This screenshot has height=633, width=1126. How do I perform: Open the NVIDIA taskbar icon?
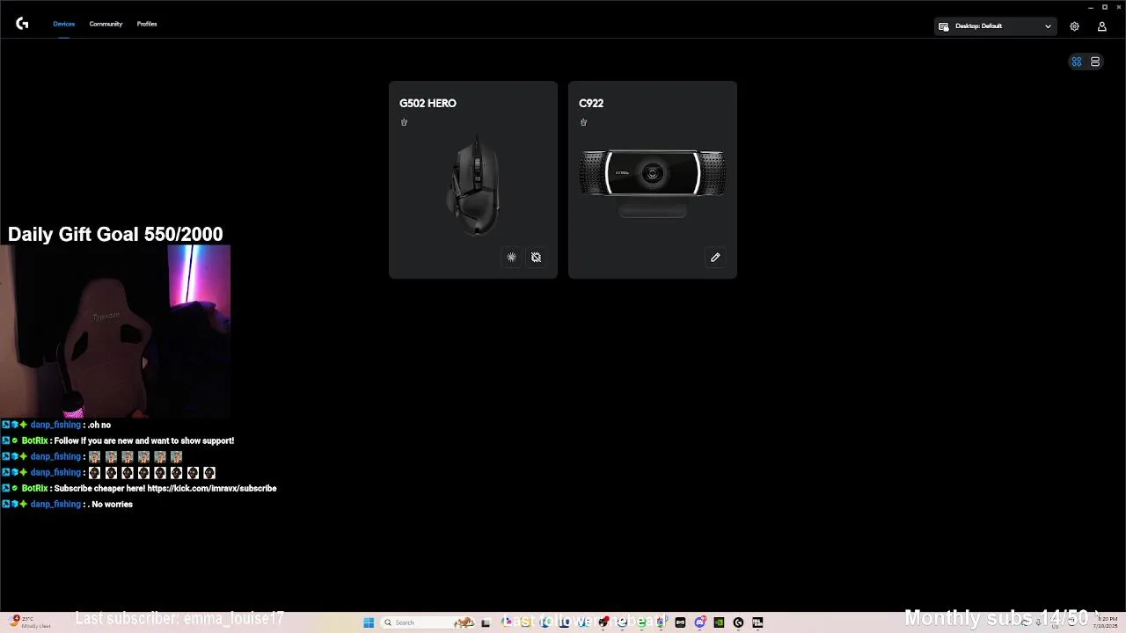point(719,622)
